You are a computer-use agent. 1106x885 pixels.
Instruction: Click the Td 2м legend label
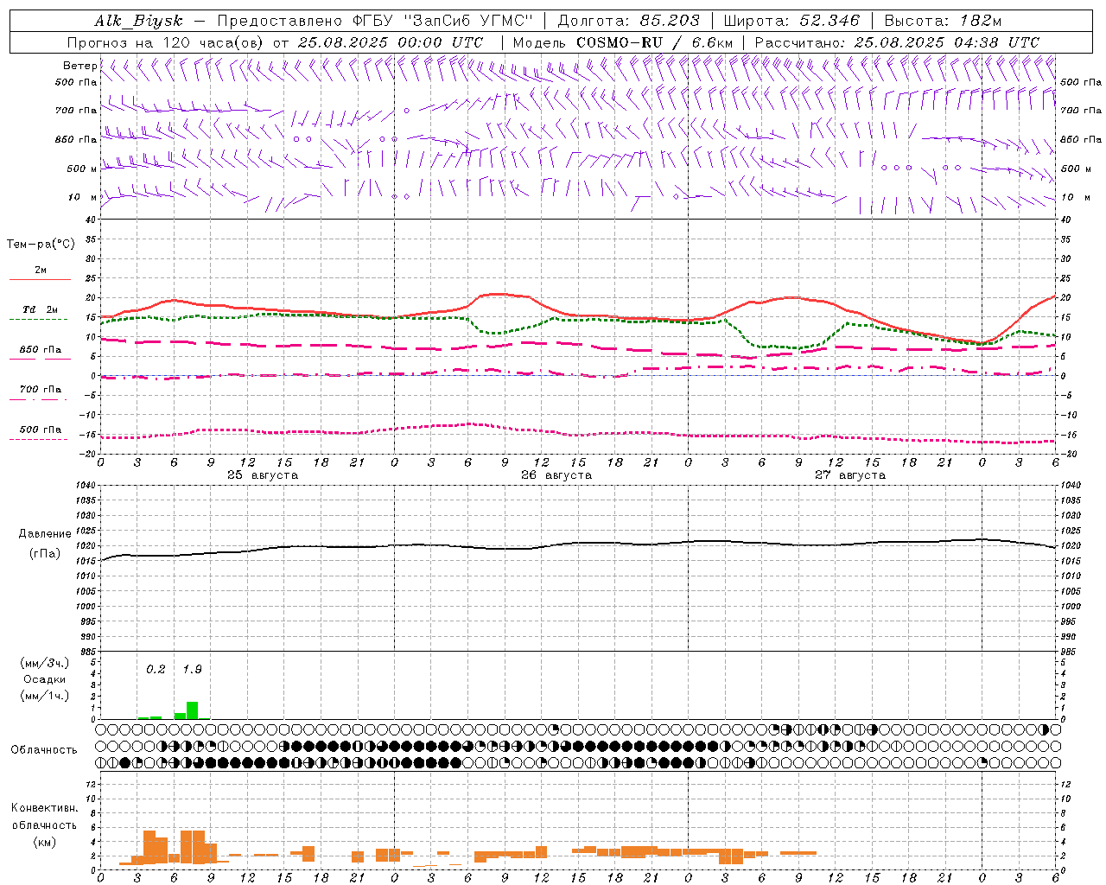(41, 309)
